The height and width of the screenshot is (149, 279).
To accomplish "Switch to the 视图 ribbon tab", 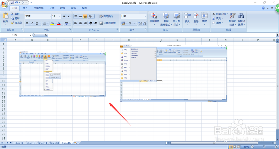I will point(84,8).
